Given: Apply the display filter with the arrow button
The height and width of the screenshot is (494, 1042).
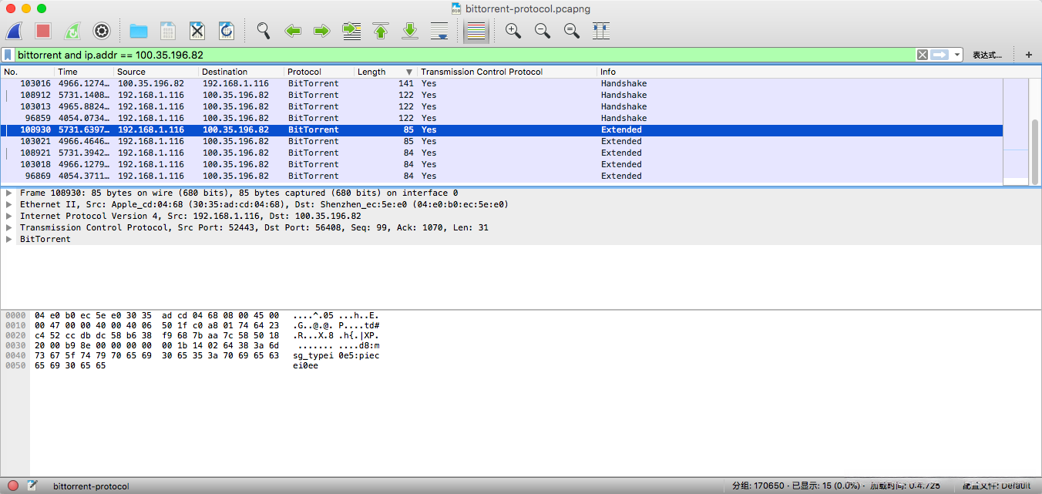Looking at the screenshot, I should (x=939, y=55).
